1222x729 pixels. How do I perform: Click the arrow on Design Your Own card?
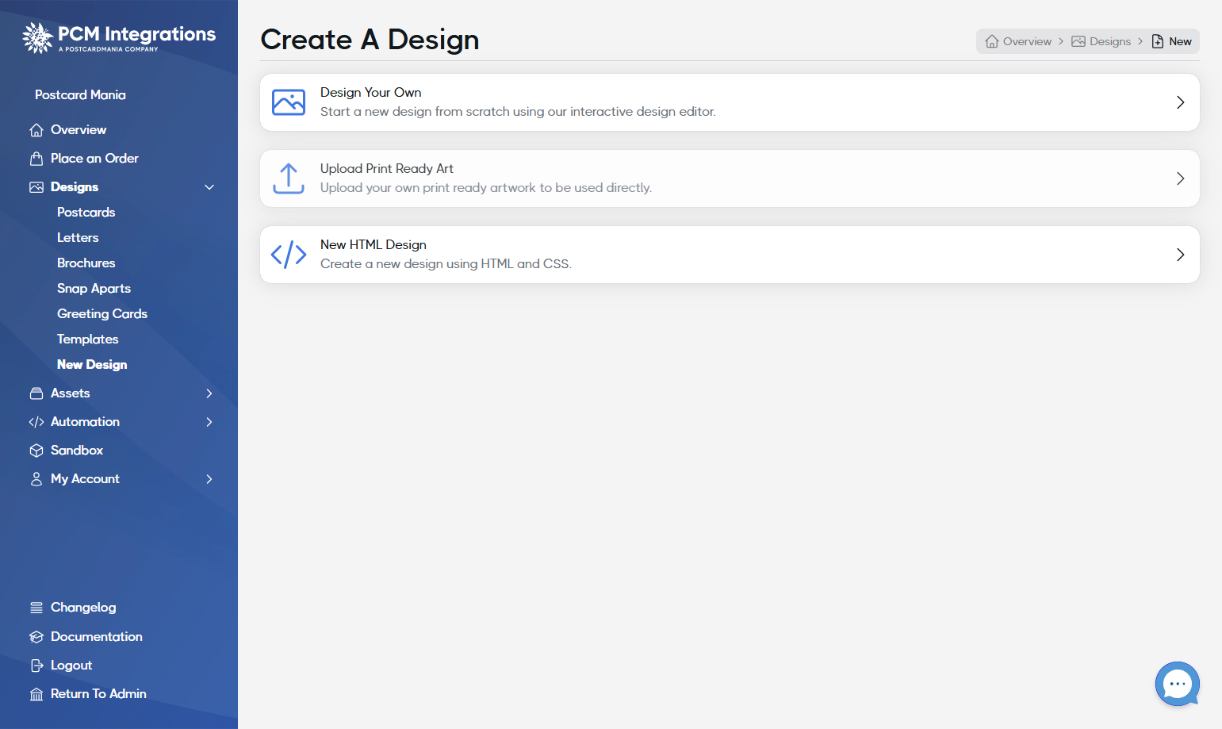(x=1181, y=102)
